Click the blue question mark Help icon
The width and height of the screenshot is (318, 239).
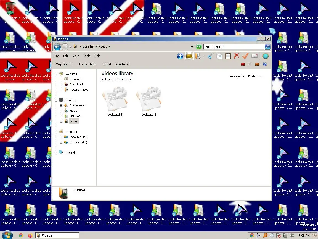tap(265, 64)
